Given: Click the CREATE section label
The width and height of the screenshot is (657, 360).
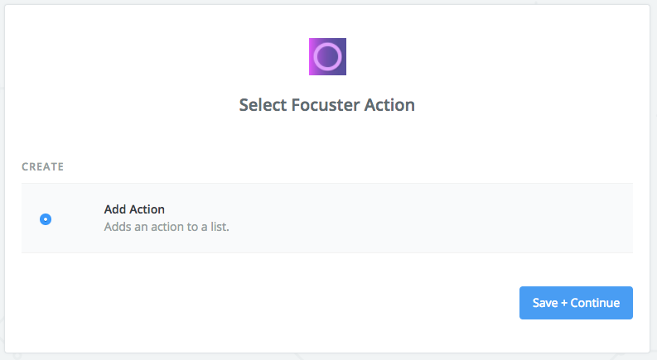Looking at the screenshot, I should (43, 166).
